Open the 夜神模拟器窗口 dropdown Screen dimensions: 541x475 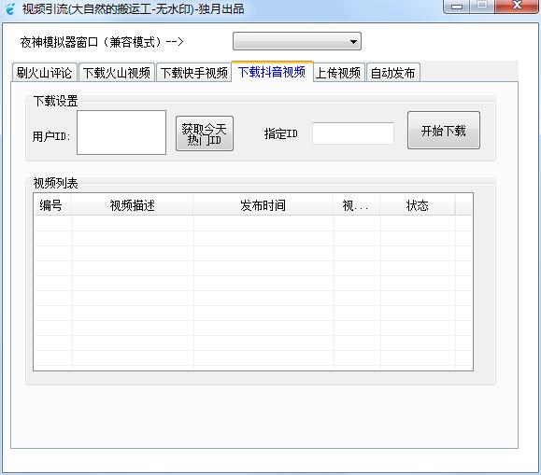(297, 41)
